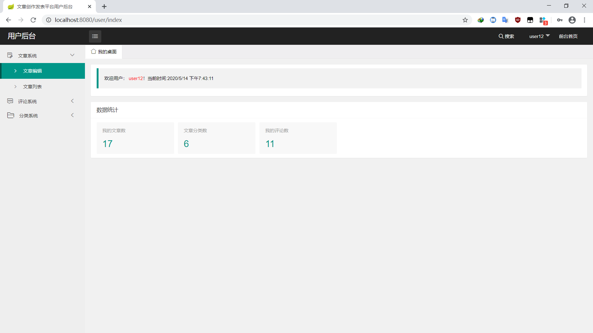
Task: Open the Chrome profile avatar
Action: tap(572, 20)
